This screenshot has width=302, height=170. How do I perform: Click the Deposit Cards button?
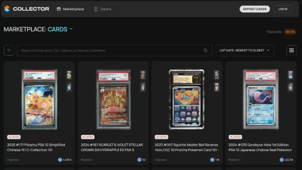[x=255, y=9]
